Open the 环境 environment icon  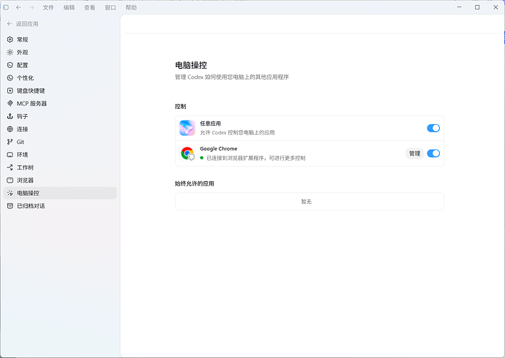coord(10,155)
